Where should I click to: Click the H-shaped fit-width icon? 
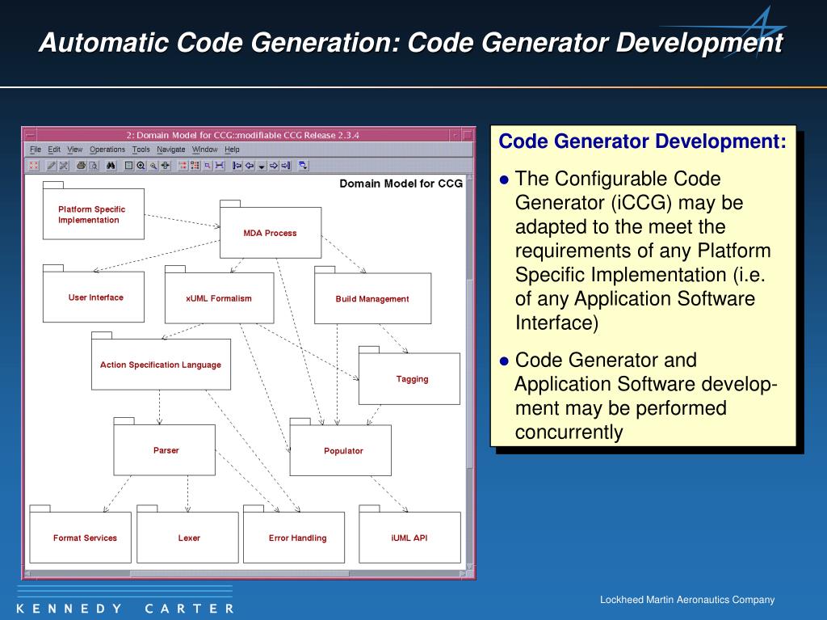(220, 165)
